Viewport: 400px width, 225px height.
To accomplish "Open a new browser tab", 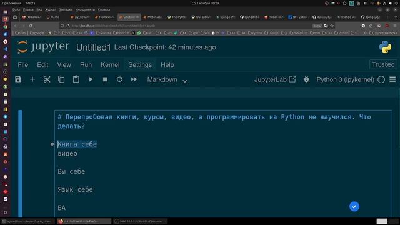I will pos(387,17).
